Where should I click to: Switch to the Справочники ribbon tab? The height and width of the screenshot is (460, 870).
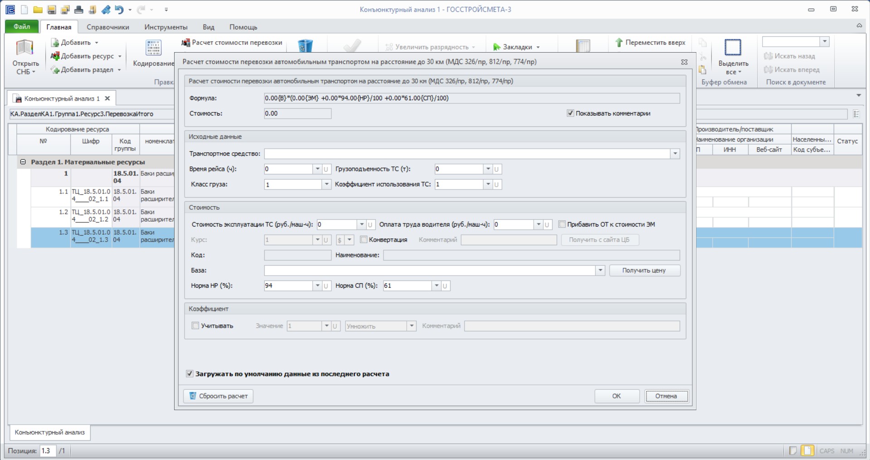pyautogui.click(x=108, y=27)
